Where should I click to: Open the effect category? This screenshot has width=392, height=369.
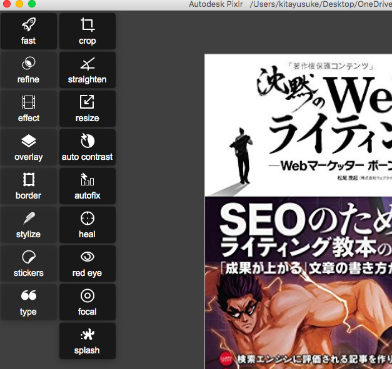(29, 109)
